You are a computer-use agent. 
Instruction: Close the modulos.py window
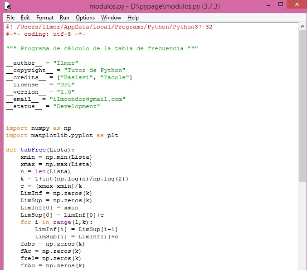click(297, 4)
